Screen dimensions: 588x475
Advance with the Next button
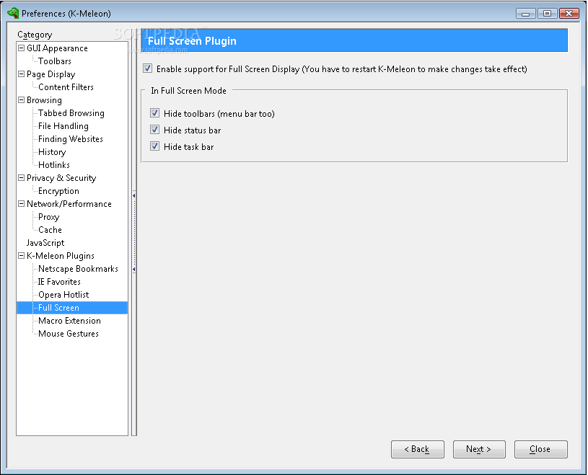click(479, 449)
